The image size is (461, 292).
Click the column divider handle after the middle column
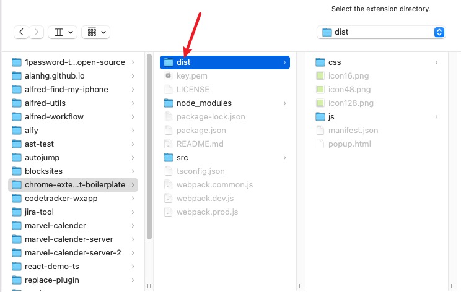(x=301, y=286)
